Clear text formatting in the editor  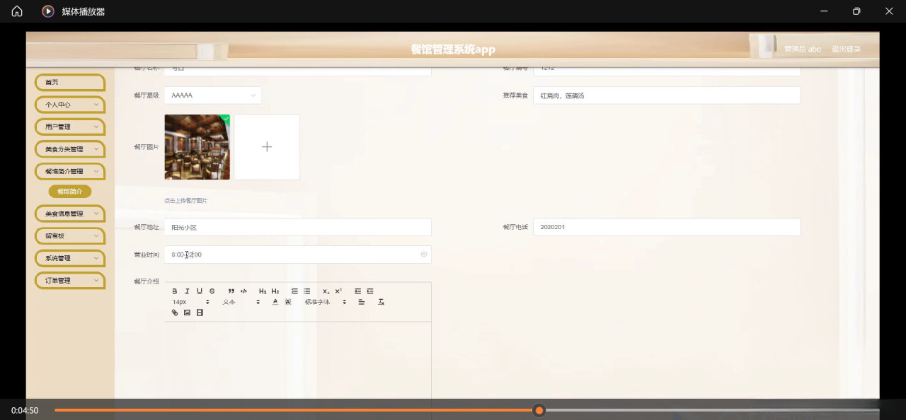click(x=381, y=302)
